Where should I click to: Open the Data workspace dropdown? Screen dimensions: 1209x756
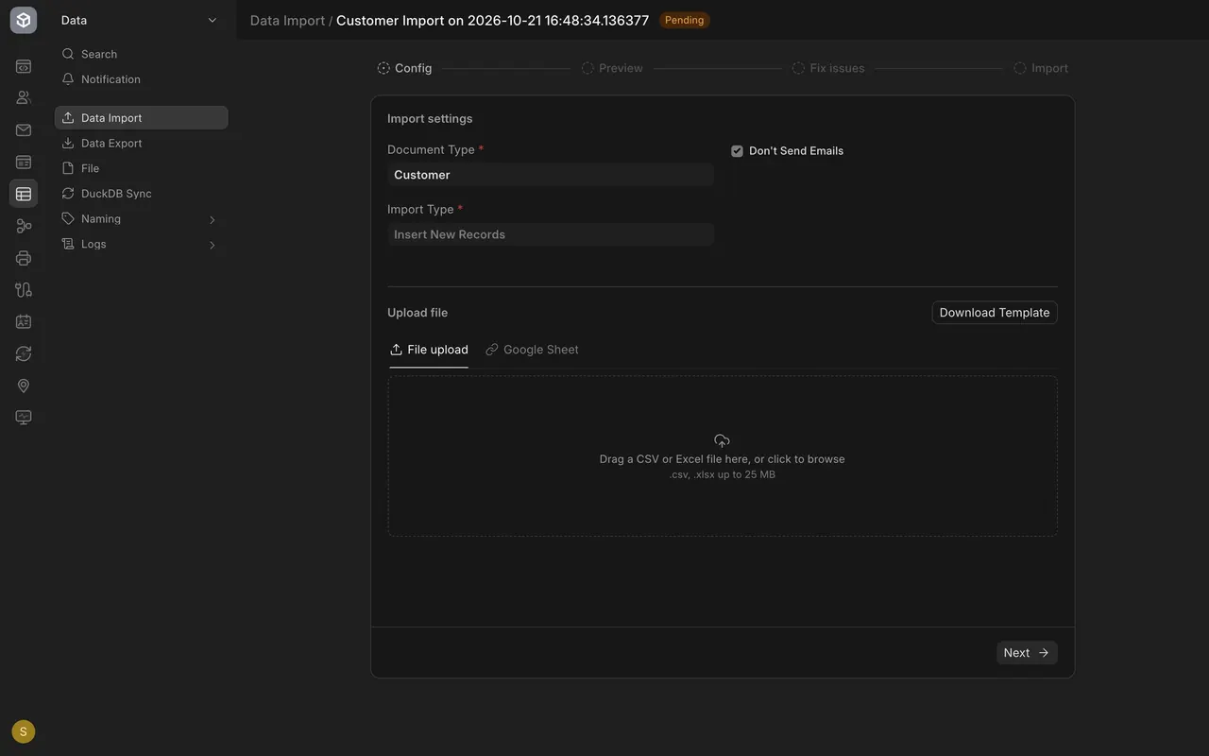(140, 20)
